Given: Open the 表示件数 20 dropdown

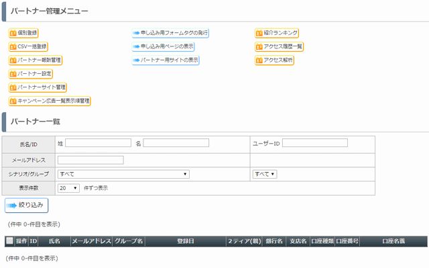Looking at the screenshot, I should (68, 188).
